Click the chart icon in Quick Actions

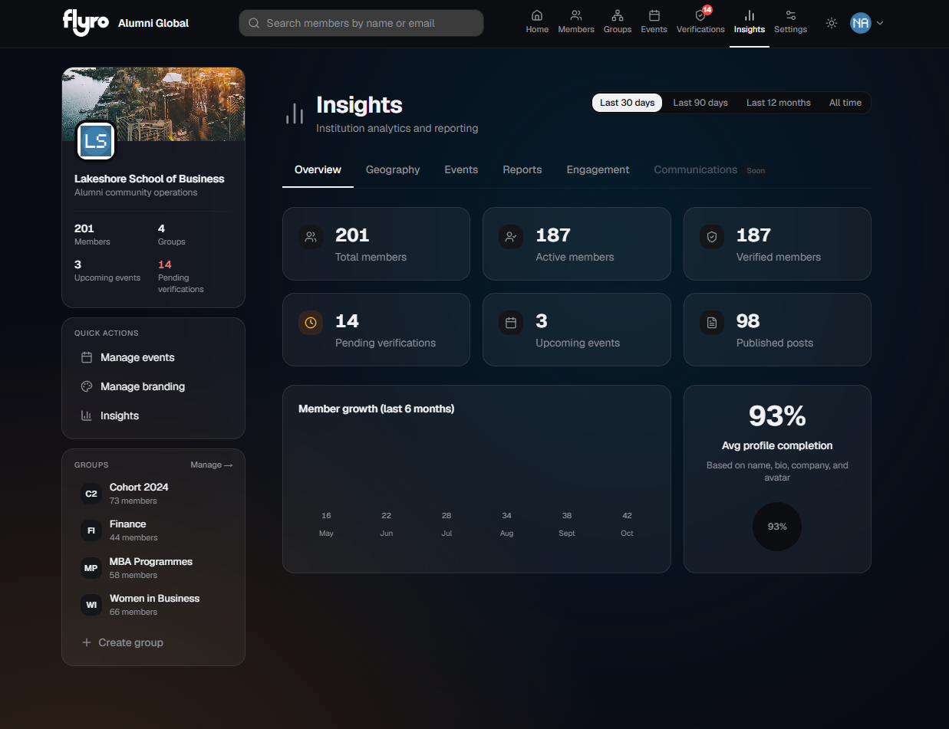pyautogui.click(x=87, y=415)
